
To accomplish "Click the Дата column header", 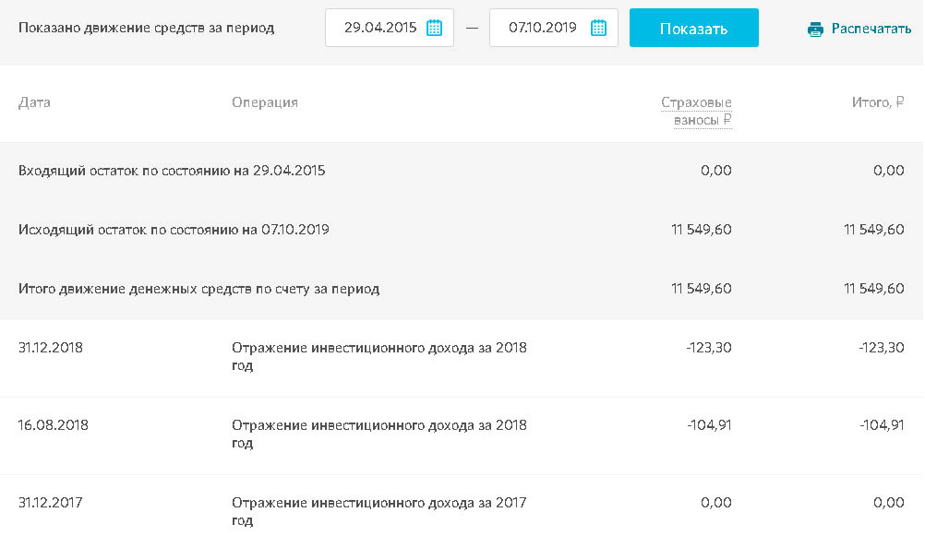I will [32, 101].
